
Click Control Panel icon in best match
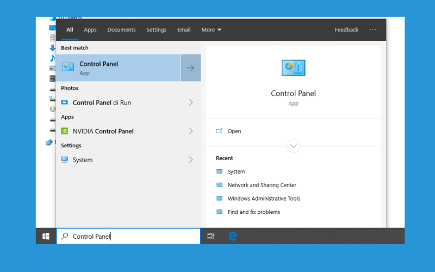pyautogui.click(x=67, y=67)
